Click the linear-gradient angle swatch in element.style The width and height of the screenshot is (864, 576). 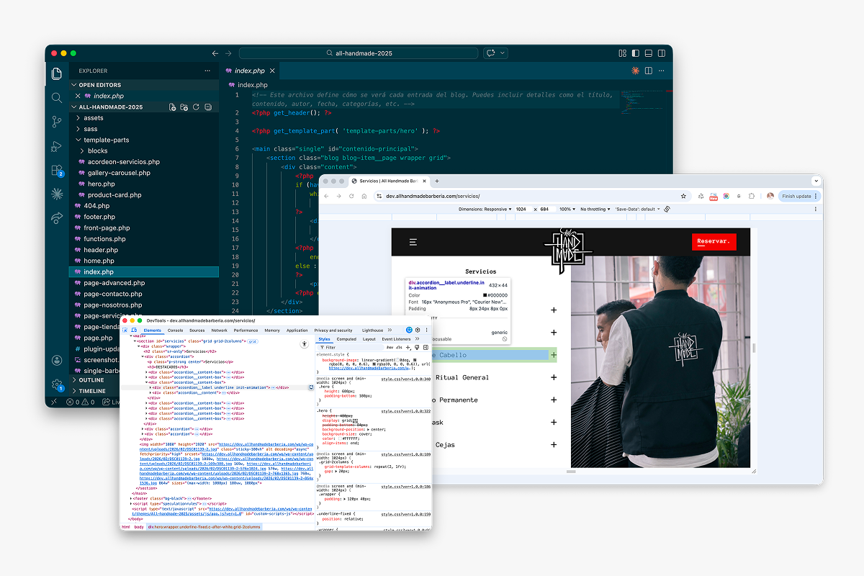397,360
